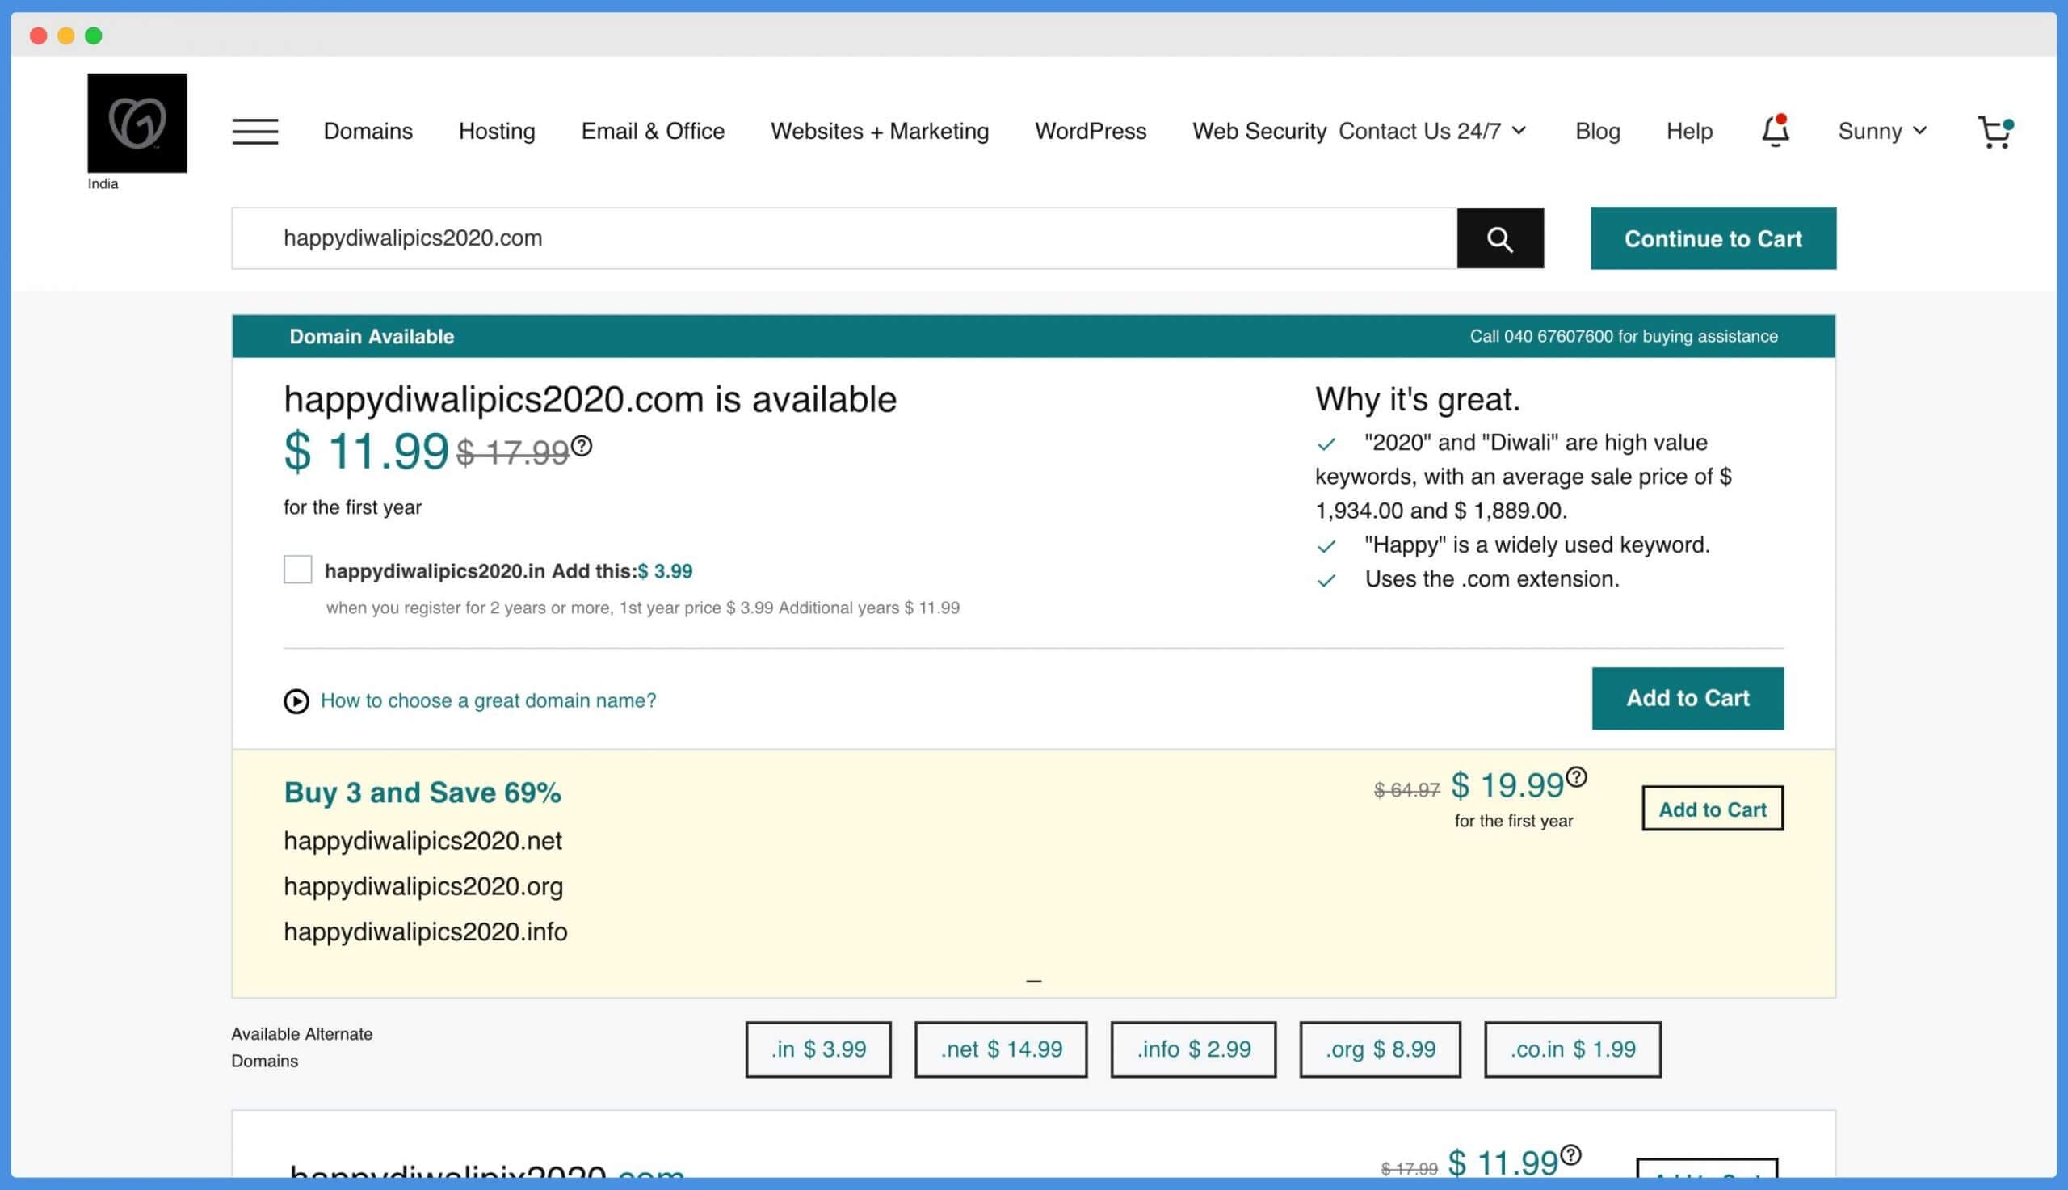The height and width of the screenshot is (1190, 2068).
Task: Select the .co.in $ 1.99 alternate domain
Action: click(1572, 1049)
